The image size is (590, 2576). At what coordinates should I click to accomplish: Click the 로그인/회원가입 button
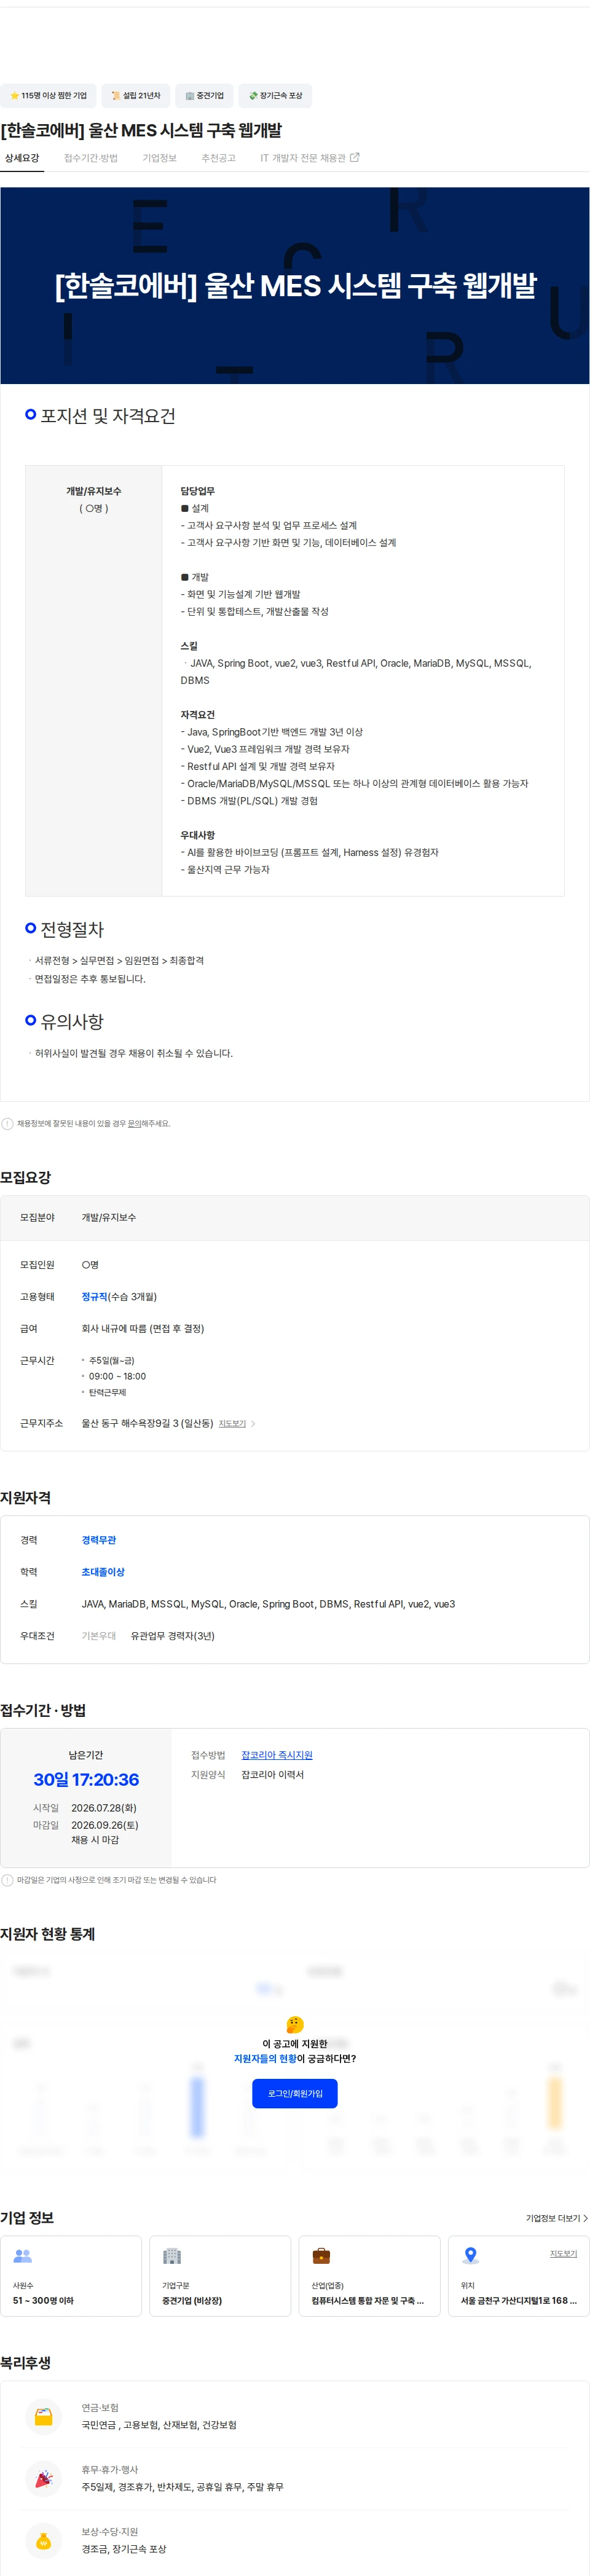pos(295,2093)
